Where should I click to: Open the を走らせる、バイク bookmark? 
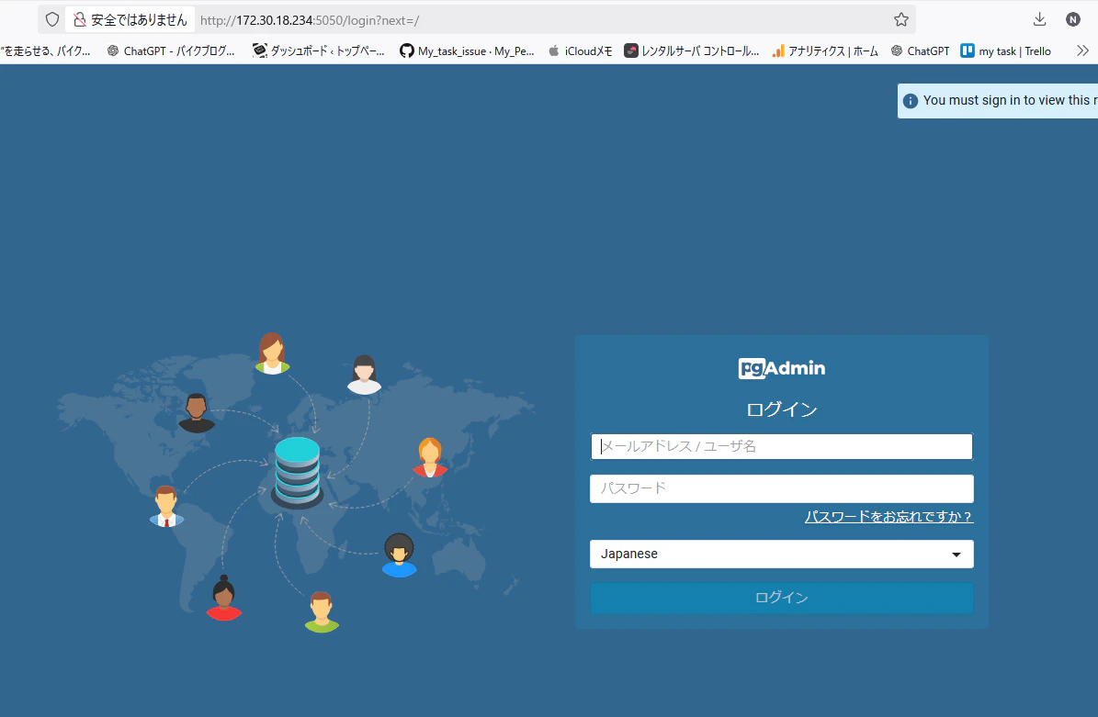46,50
